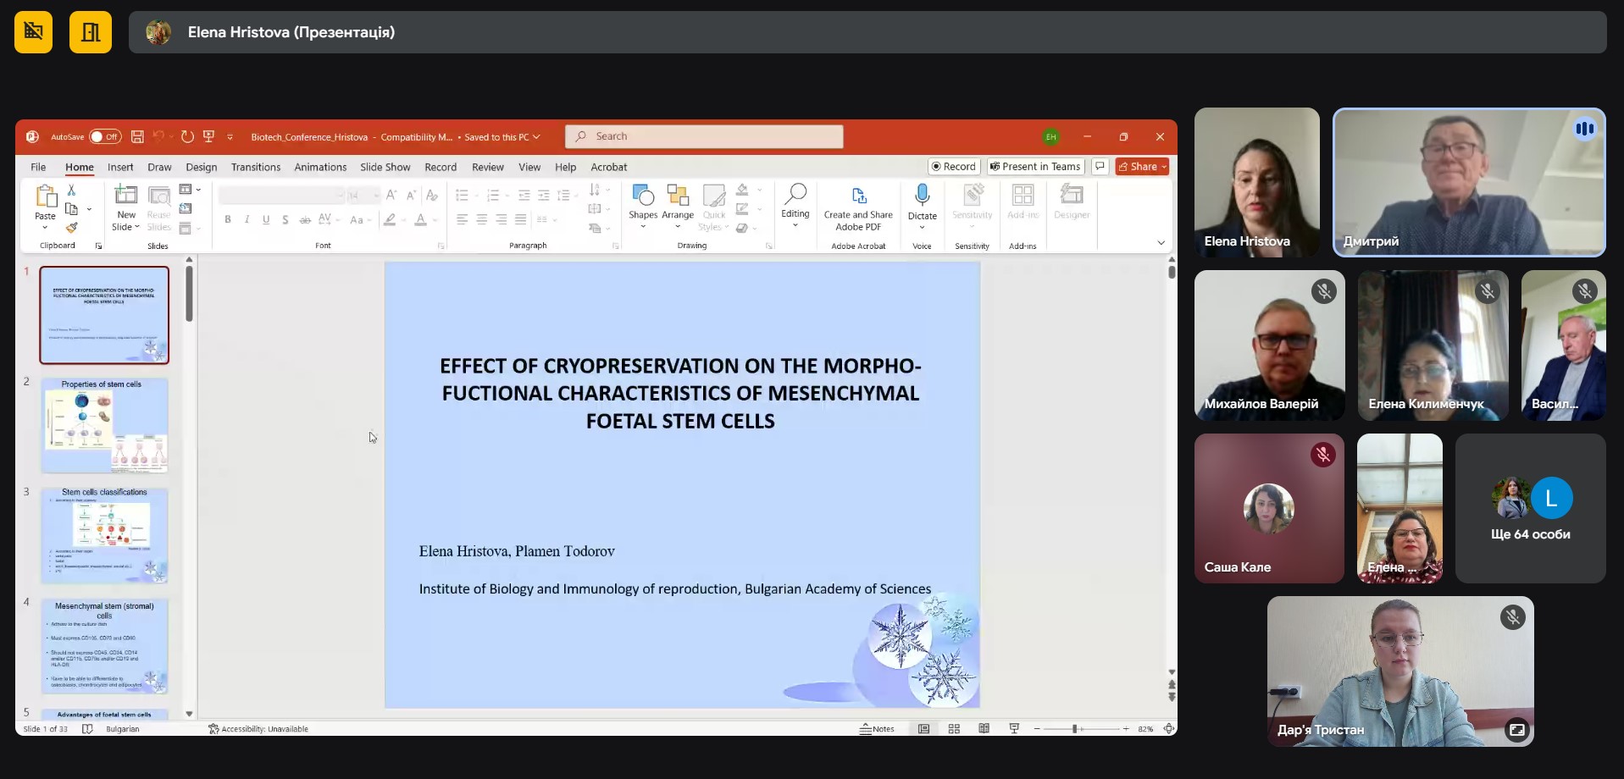Image resolution: width=1624 pixels, height=779 pixels.
Task: Open the Acrobat tab
Action: 609,167
